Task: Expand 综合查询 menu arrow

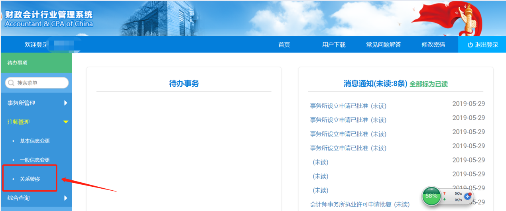Action: (x=66, y=198)
